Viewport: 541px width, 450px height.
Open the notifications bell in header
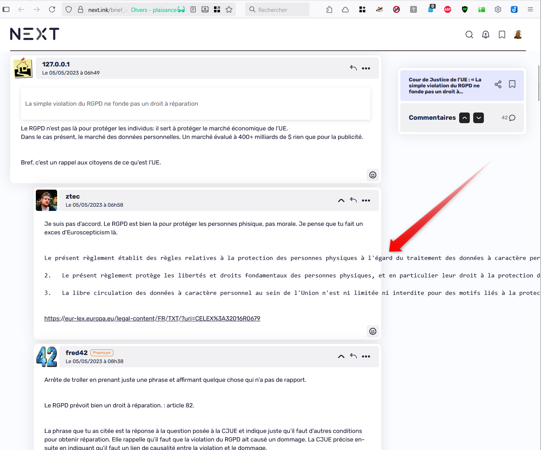486,35
